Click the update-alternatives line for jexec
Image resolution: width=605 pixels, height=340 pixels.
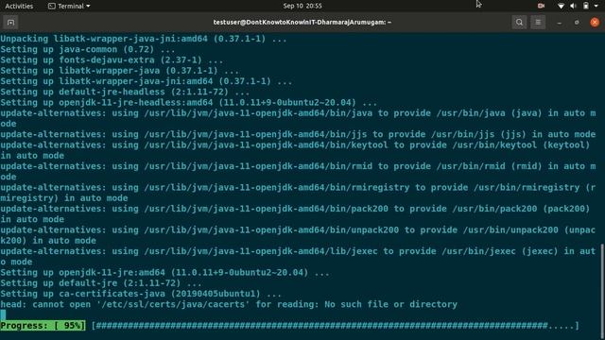[x=298, y=256]
